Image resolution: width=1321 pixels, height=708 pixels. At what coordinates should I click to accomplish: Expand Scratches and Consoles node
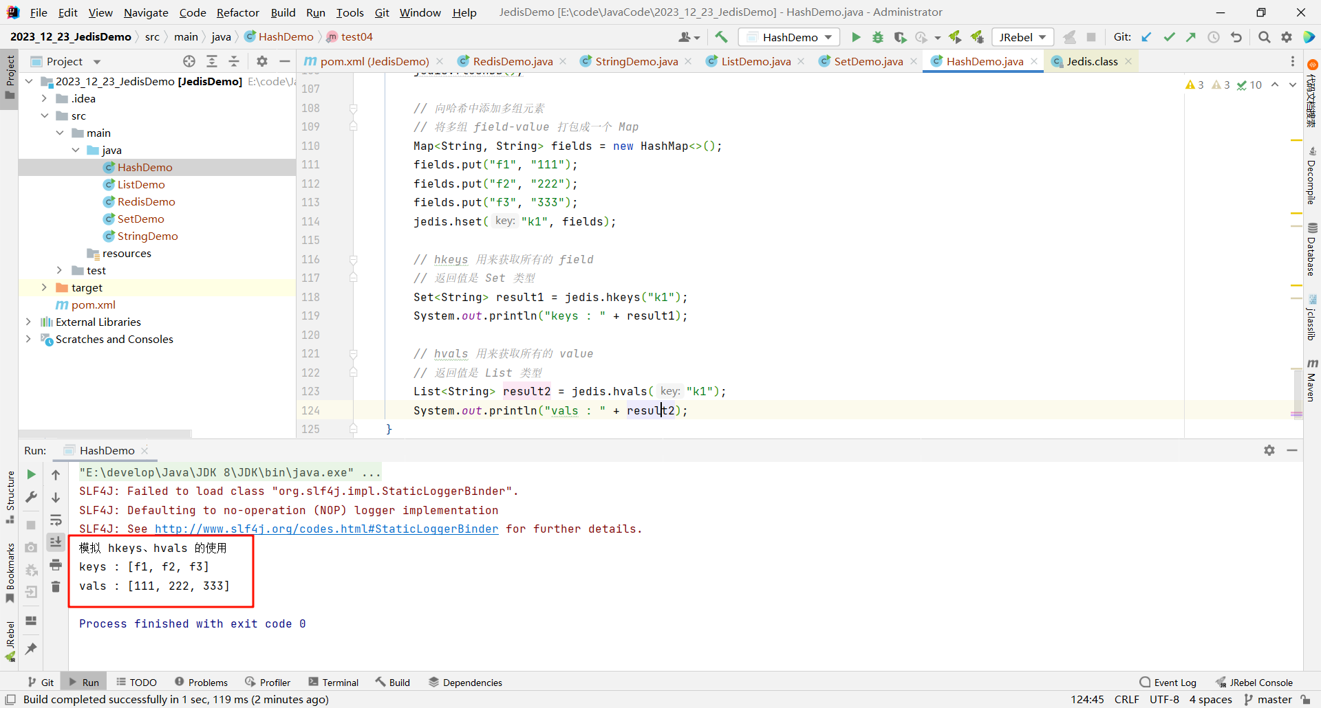(x=28, y=339)
